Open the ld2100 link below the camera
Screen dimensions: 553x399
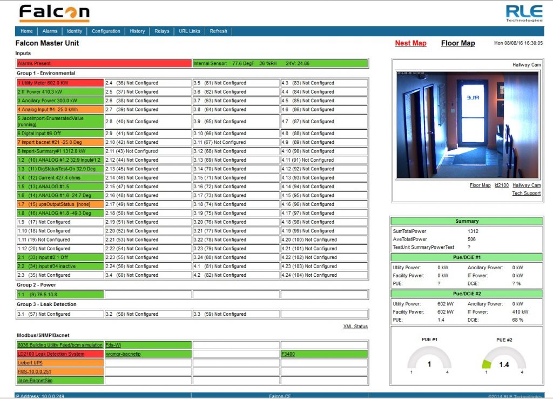501,185
